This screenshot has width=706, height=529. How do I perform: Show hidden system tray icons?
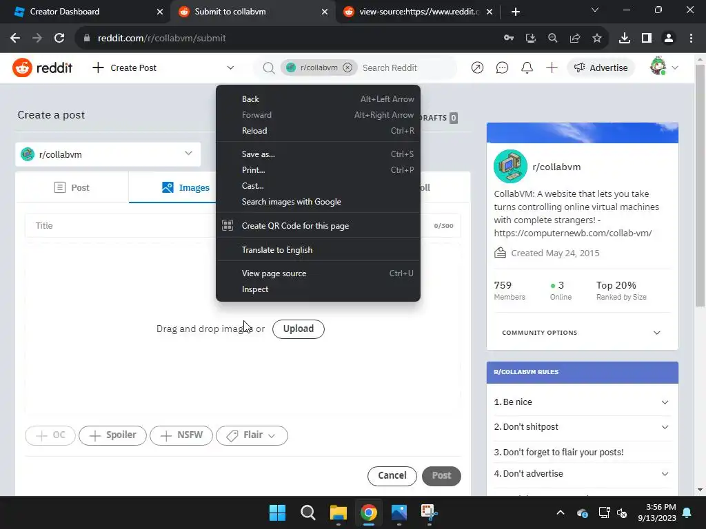(561, 512)
